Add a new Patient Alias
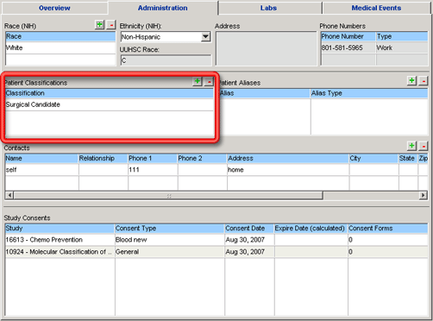 coord(411,81)
